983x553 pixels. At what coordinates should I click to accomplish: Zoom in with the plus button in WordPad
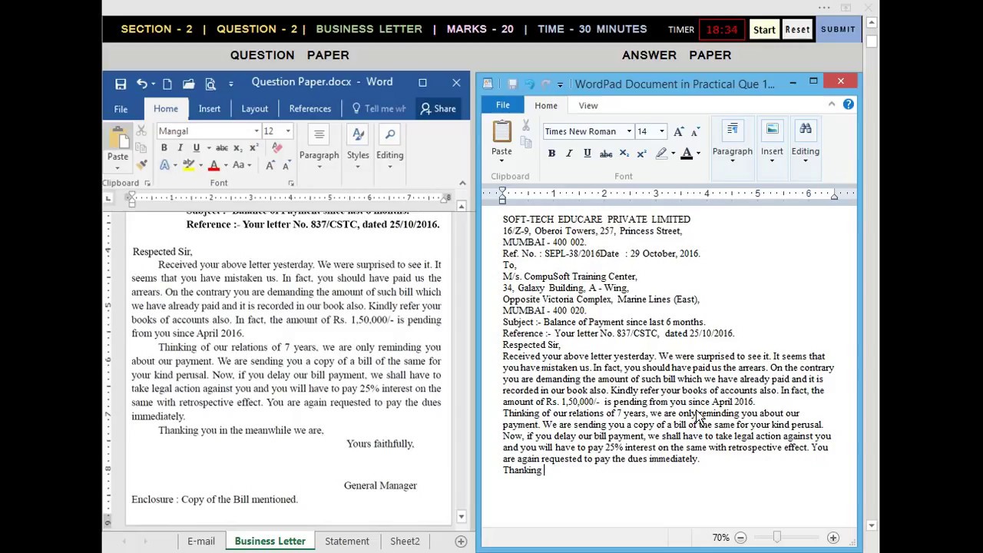click(x=832, y=538)
